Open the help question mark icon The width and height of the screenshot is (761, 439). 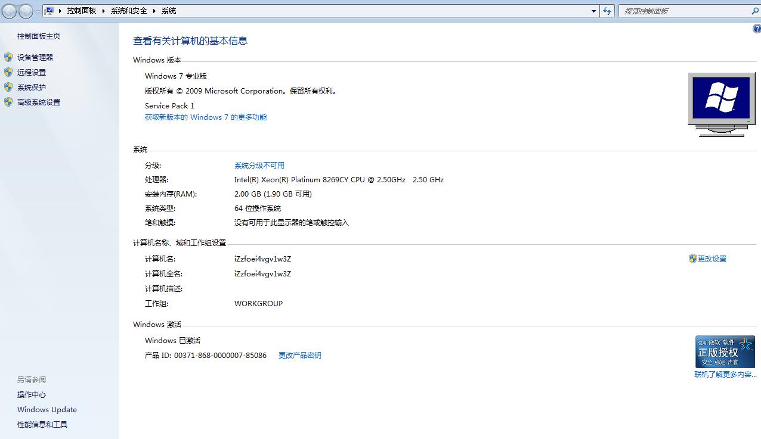click(x=757, y=28)
